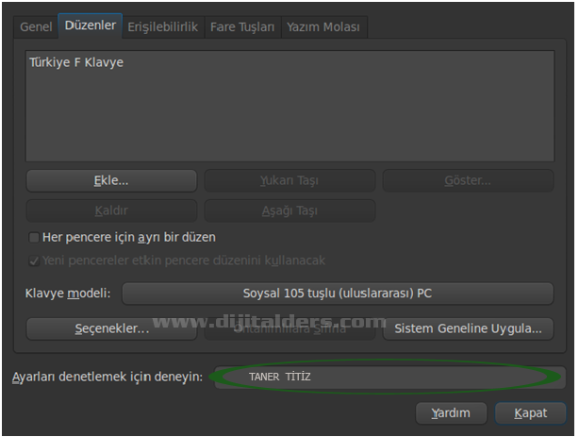
Task: Go to the Fare Tuşları tab
Action: click(x=242, y=27)
